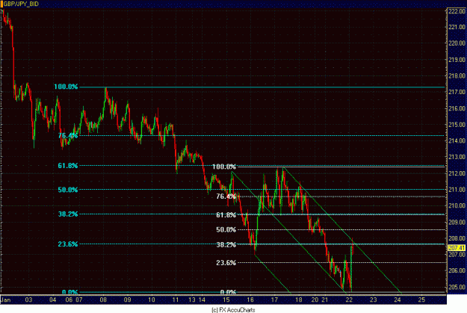The height and width of the screenshot is (313, 467).
Task: Click the (c) FX AccuCharts credit text
Action: (x=233, y=310)
